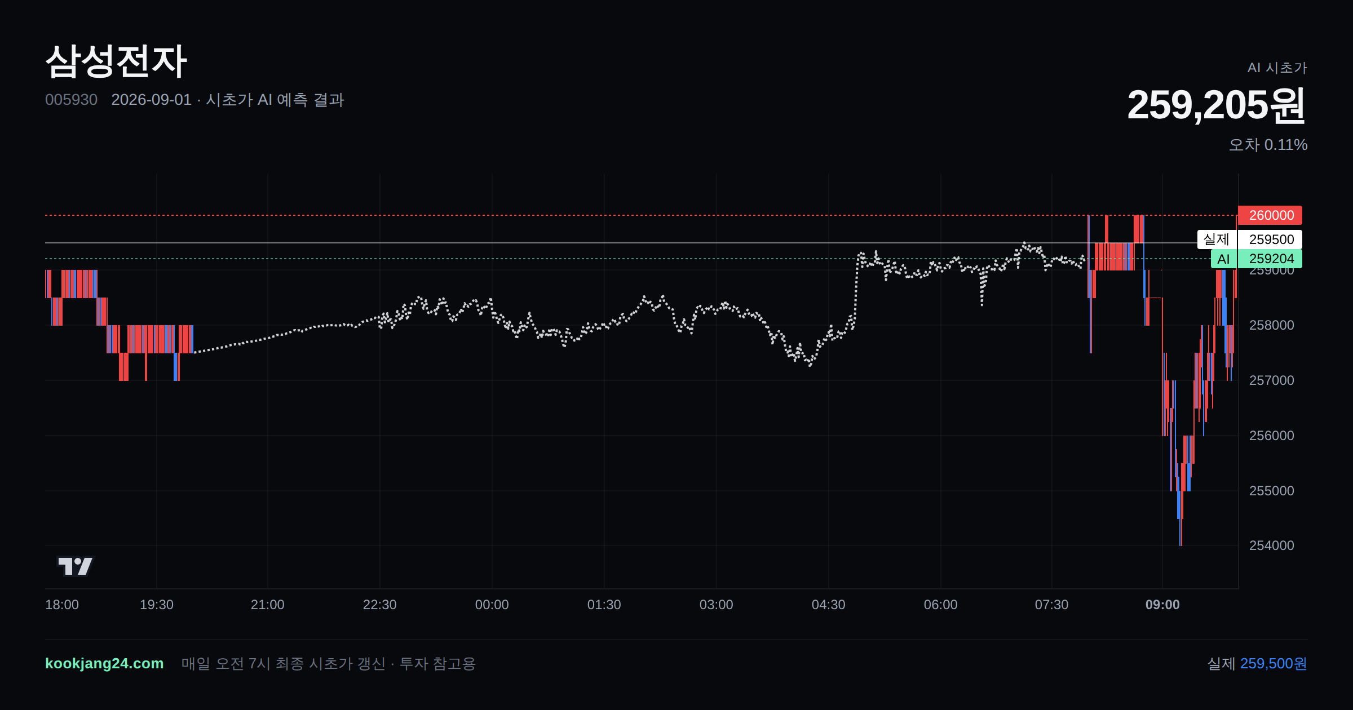Click the 255000 price axis label
Viewport: 1353px width, 710px height.
pos(1271,491)
